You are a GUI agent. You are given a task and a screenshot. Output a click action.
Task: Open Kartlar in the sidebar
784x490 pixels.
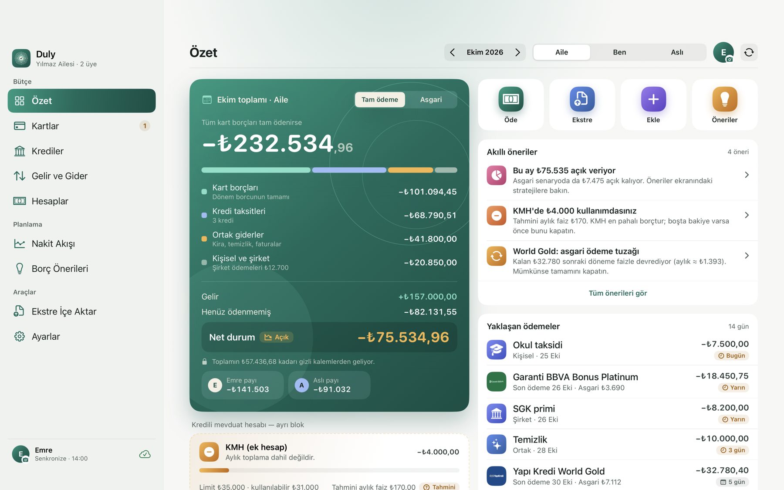tap(81, 126)
